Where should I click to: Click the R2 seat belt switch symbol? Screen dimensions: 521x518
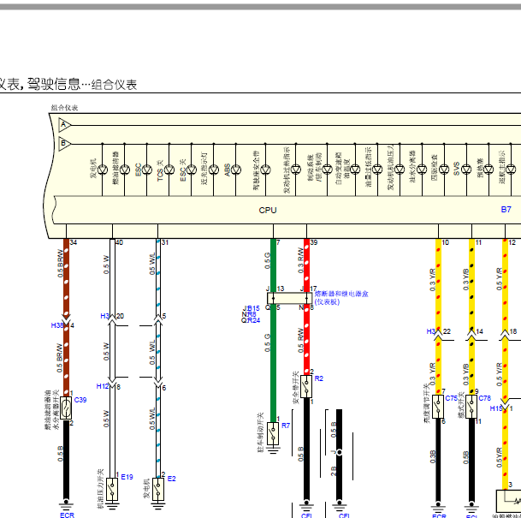point(306,386)
